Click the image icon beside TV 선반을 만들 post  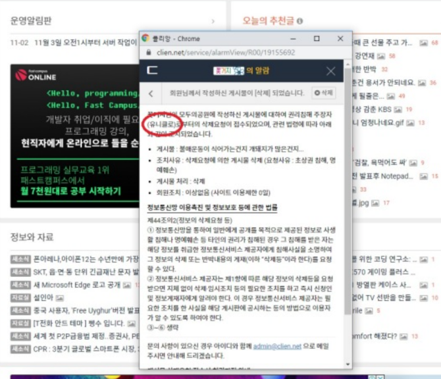(x=424, y=298)
